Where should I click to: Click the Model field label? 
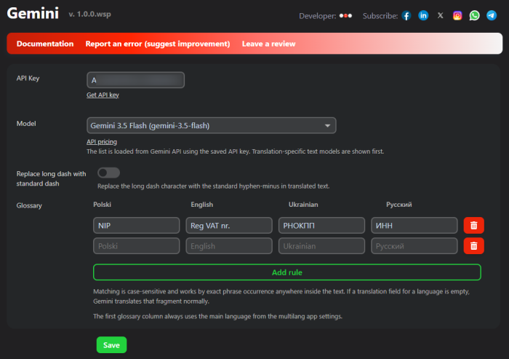pos(26,124)
